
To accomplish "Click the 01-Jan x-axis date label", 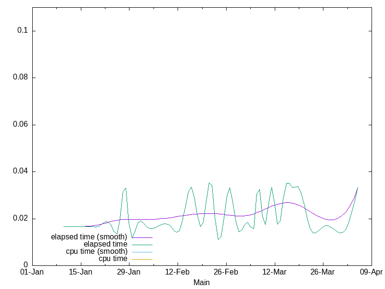I will coord(32,273).
